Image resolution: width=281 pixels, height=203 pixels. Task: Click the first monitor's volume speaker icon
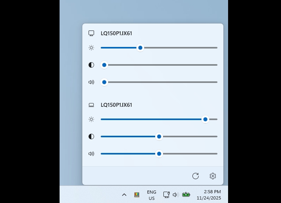[x=91, y=82]
